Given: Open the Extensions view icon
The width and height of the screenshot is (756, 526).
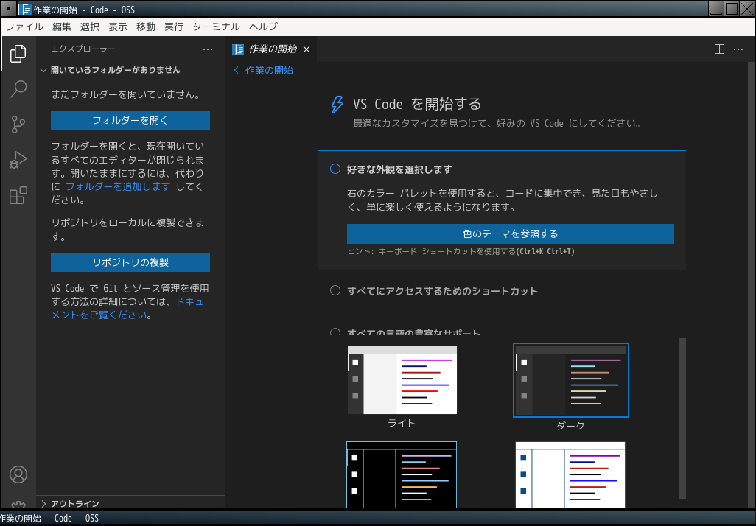Looking at the screenshot, I should coord(18,195).
